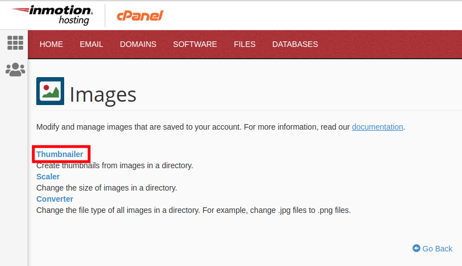Open the EMAIL menu
The width and height of the screenshot is (462, 266).
92,44
